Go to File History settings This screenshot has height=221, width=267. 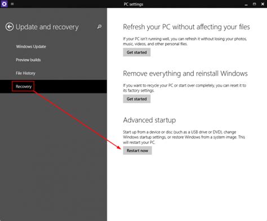click(x=25, y=73)
